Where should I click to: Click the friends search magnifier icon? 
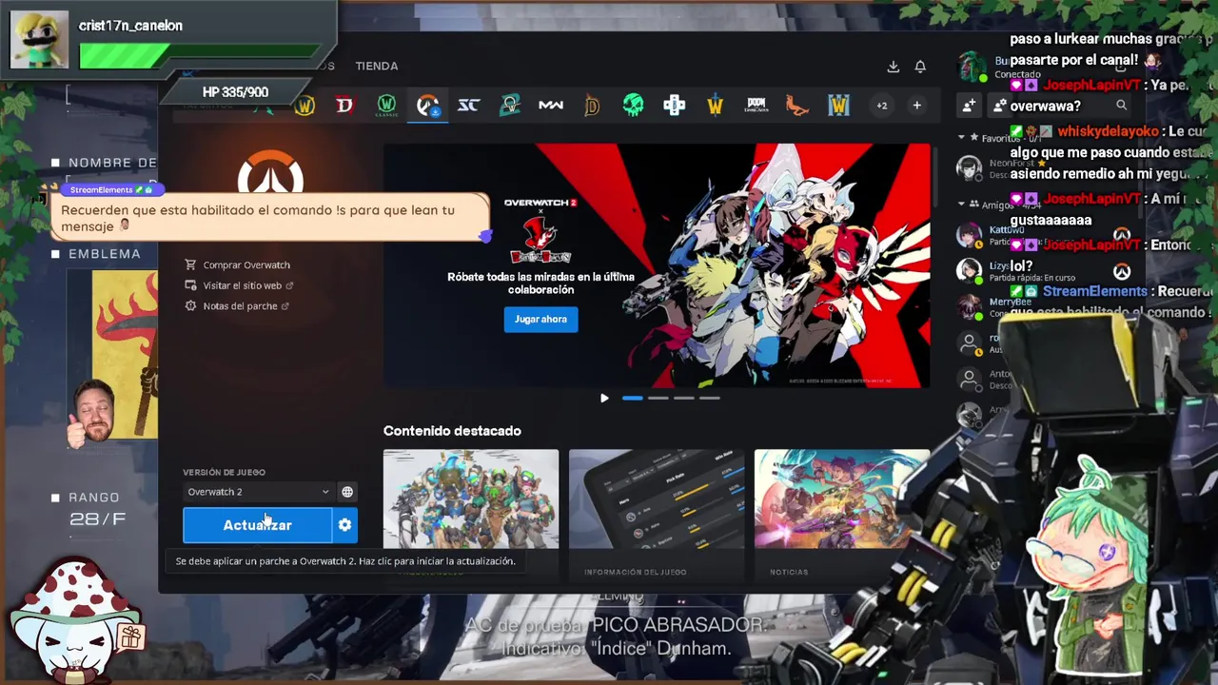pos(1121,106)
